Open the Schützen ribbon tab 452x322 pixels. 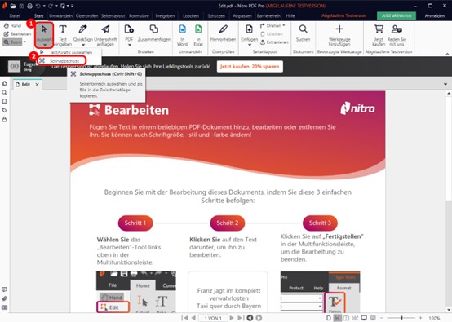pyautogui.click(x=216, y=15)
